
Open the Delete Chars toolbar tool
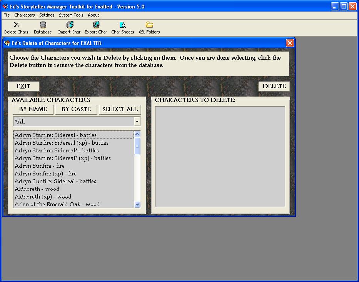[x=16, y=28]
